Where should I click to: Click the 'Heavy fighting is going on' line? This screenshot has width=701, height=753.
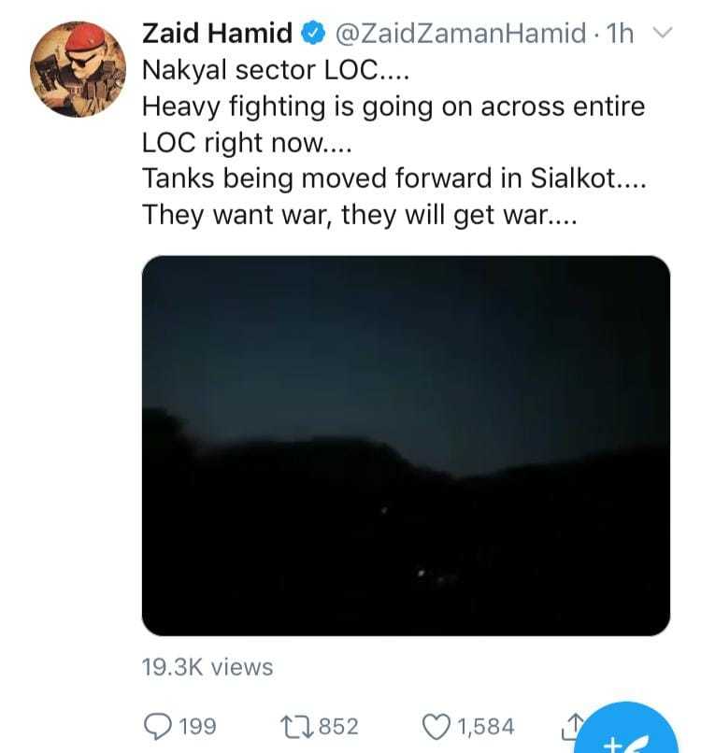(393, 106)
